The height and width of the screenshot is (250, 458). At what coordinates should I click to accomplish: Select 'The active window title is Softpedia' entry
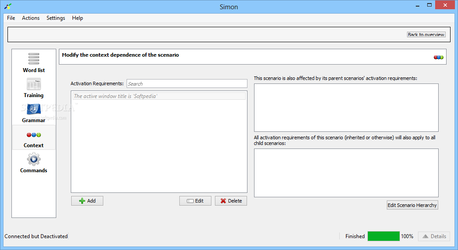coord(159,96)
